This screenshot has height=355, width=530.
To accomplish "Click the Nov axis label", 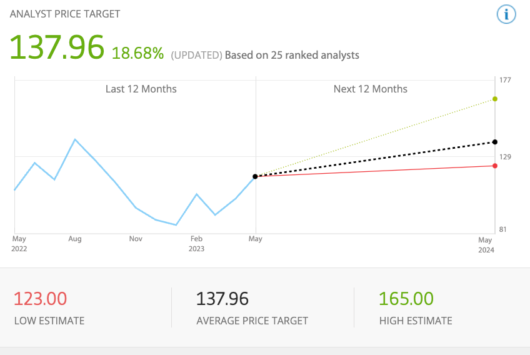I will pyautogui.click(x=135, y=239).
